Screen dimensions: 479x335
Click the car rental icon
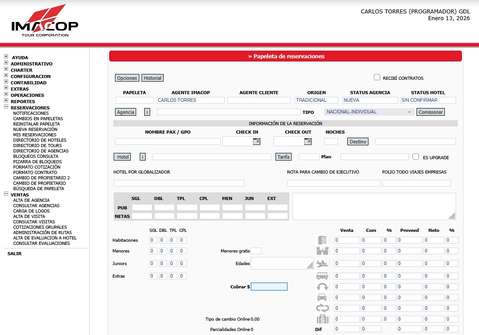point(322,297)
